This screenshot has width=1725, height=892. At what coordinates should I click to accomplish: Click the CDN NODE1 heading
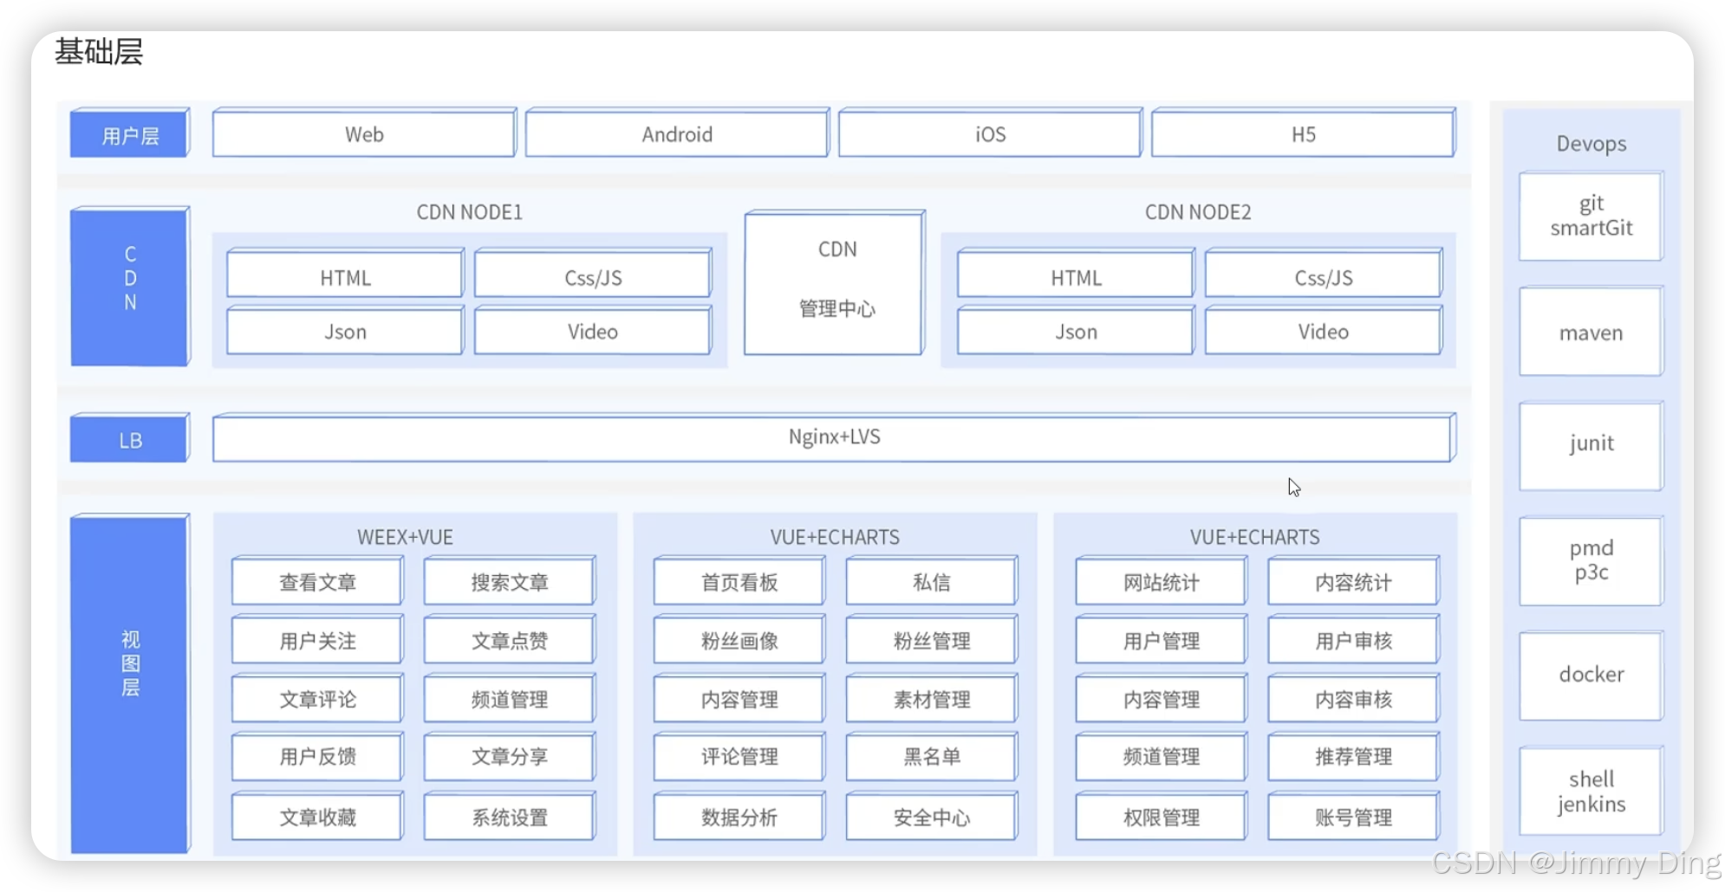[x=469, y=212]
